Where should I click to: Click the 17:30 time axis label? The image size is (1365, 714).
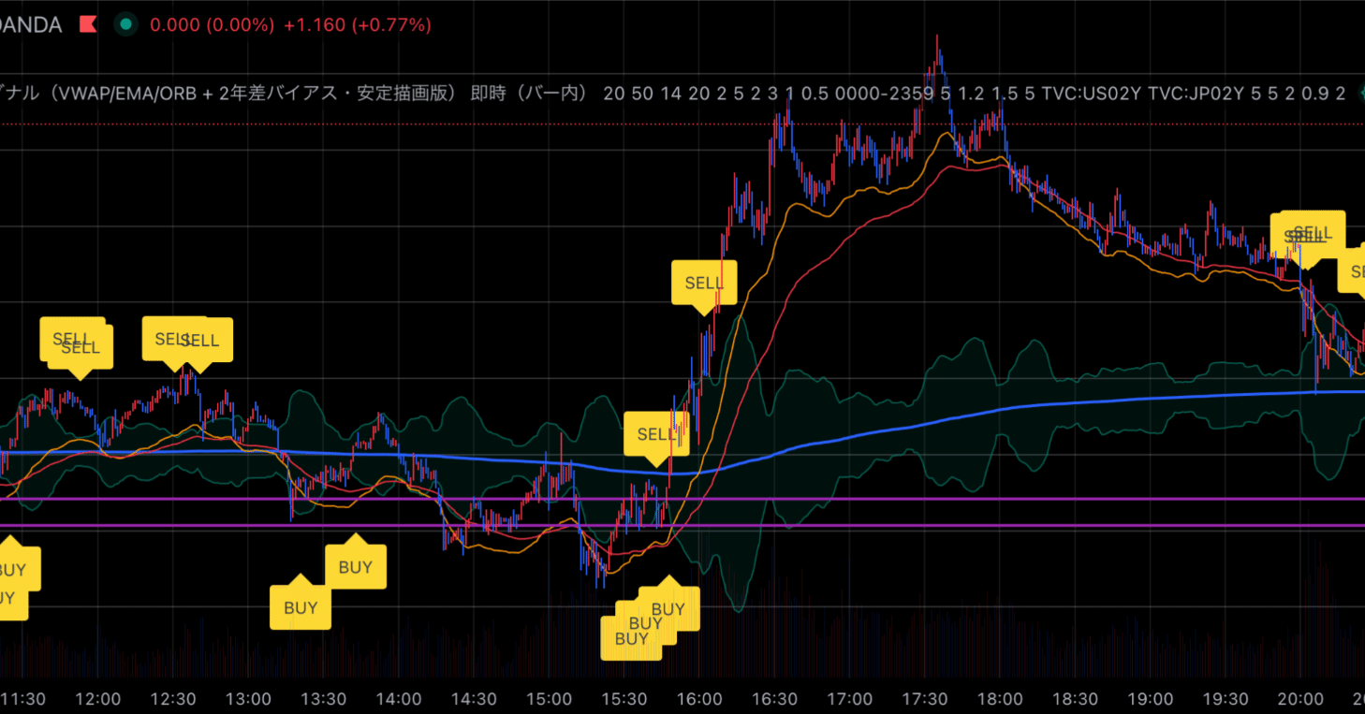click(x=925, y=698)
